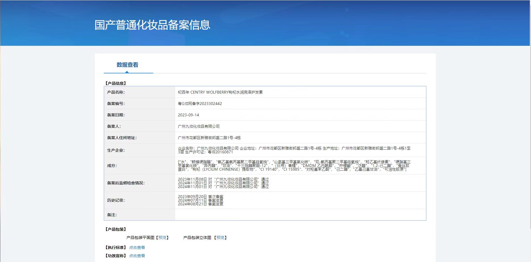Click 点击查看 next to 执行标准
Viewport: 531px width, 262px height.
pos(137,247)
